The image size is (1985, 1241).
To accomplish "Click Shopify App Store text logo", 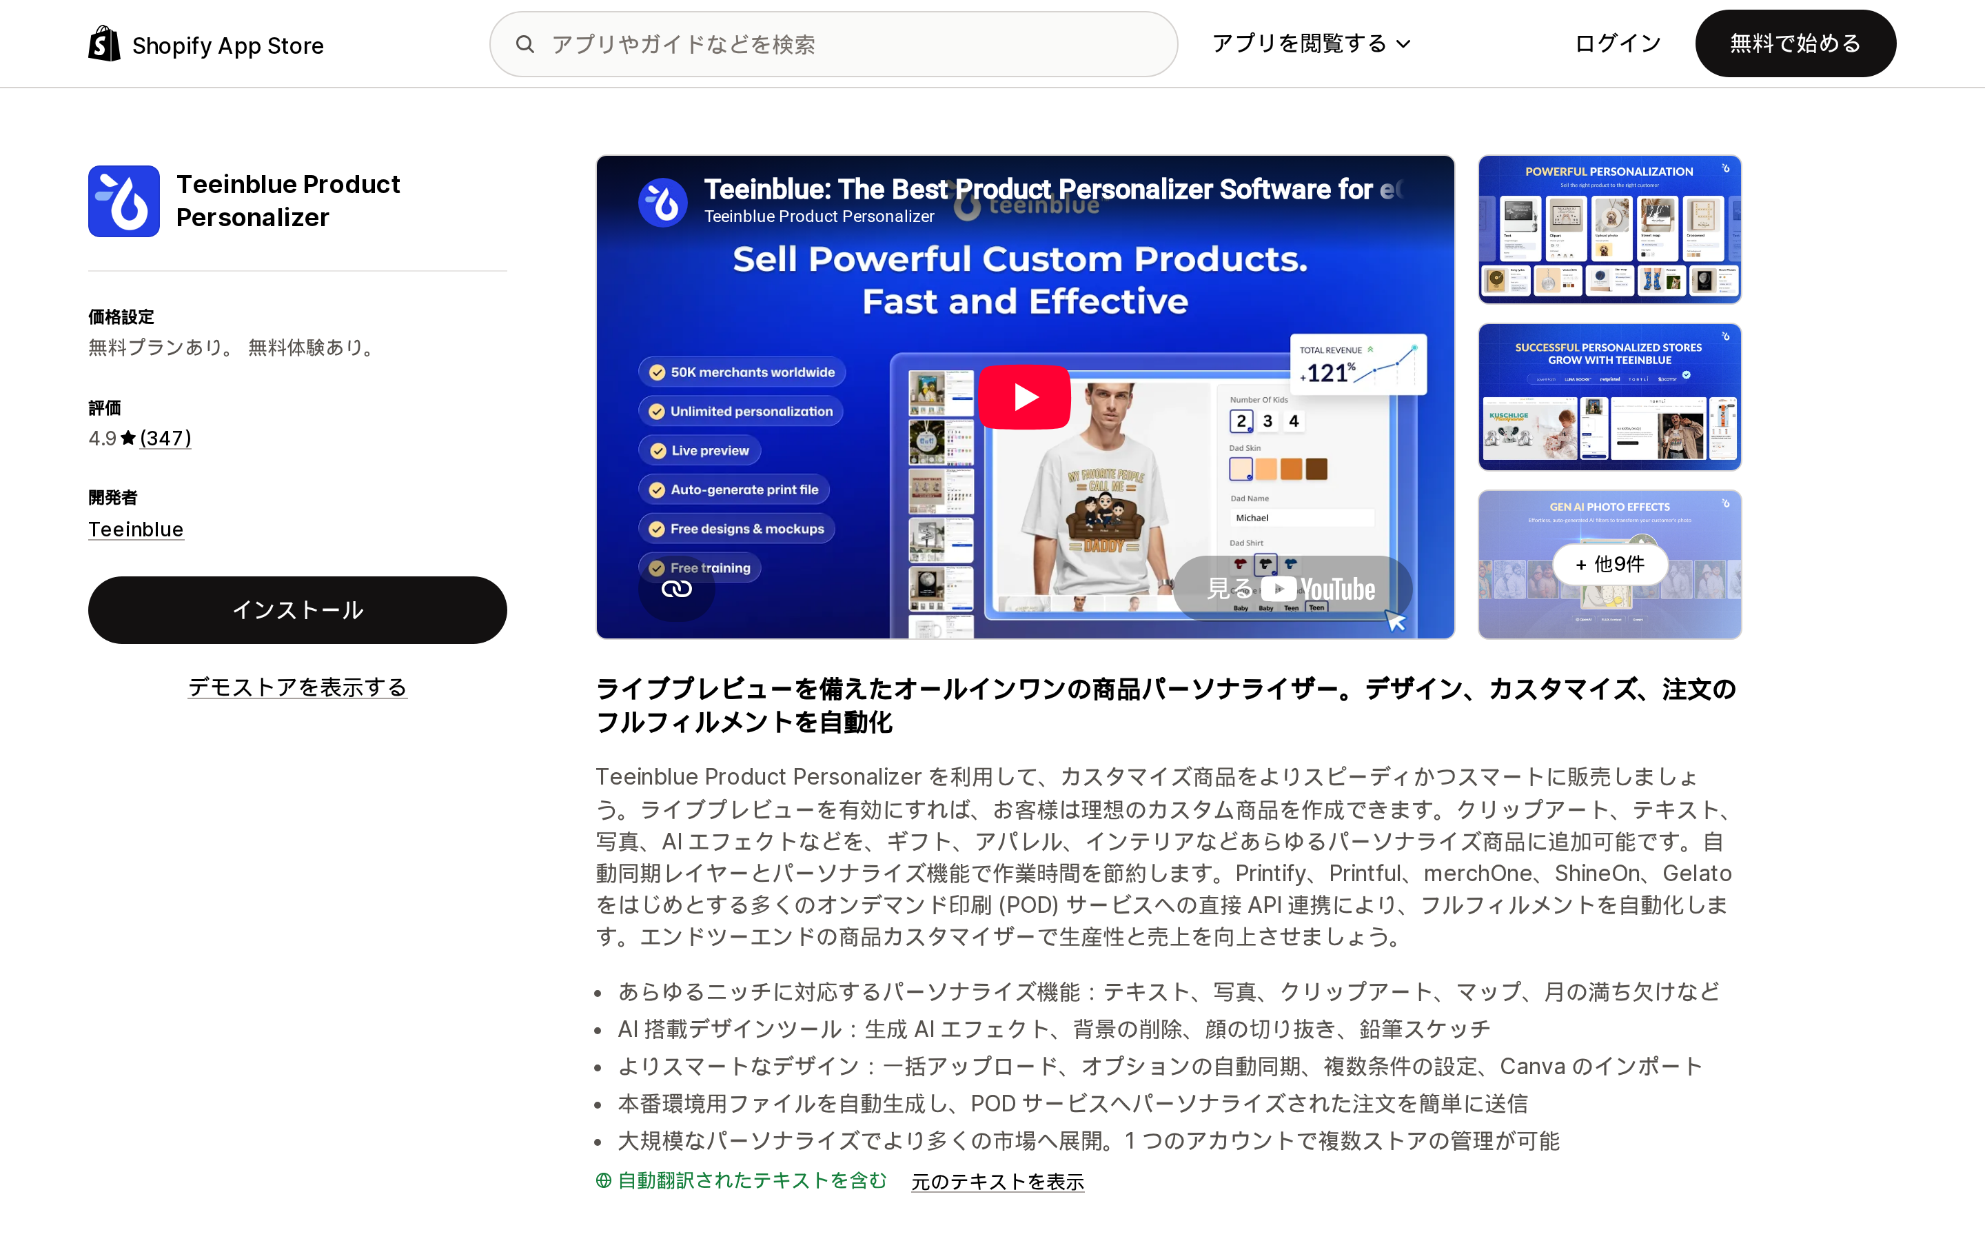I will 228,45.
